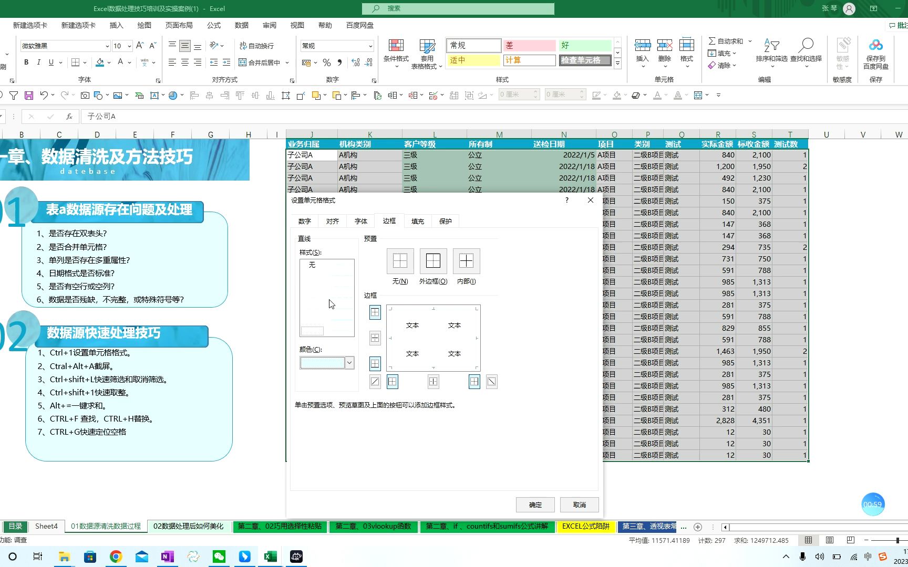Open the Format as Table (套用表格格式) gallery
Viewport: 908px width, 567px height.
[x=427, y=54]
